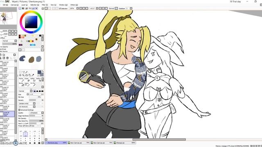
Task: Swap foreground and background colors
Action: click(43, 71)
